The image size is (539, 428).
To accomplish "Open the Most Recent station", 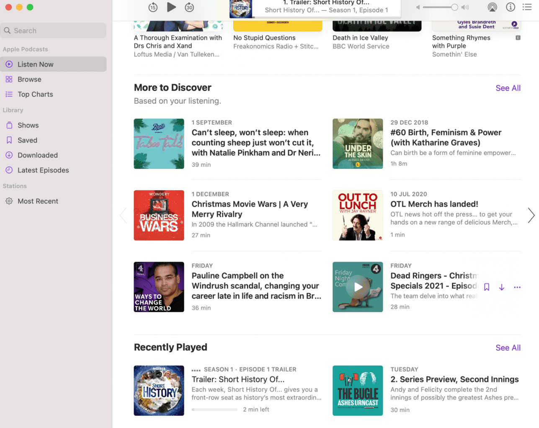I will tap(37, 201).
